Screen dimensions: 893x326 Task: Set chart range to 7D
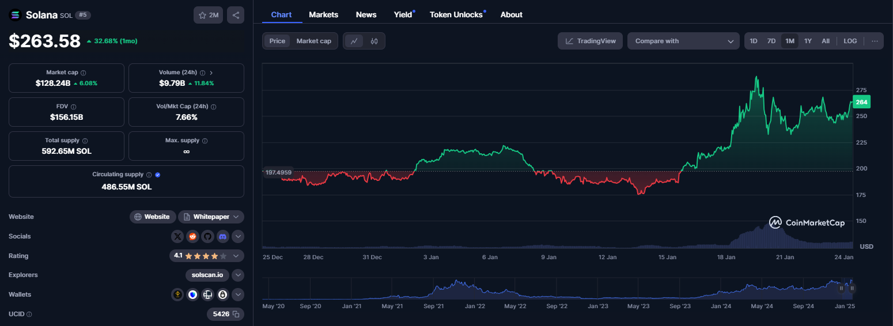click(x=771, y=41)
